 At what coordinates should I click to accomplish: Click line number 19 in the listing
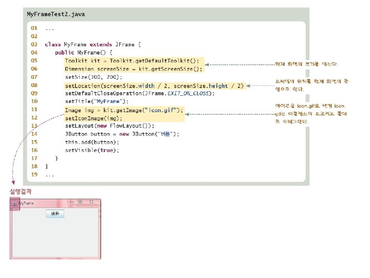[x=34, y=175]
